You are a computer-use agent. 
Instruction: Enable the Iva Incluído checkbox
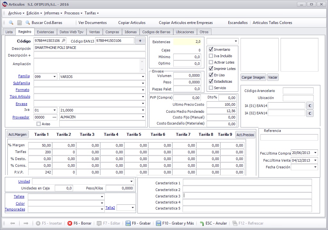[211, 56]
